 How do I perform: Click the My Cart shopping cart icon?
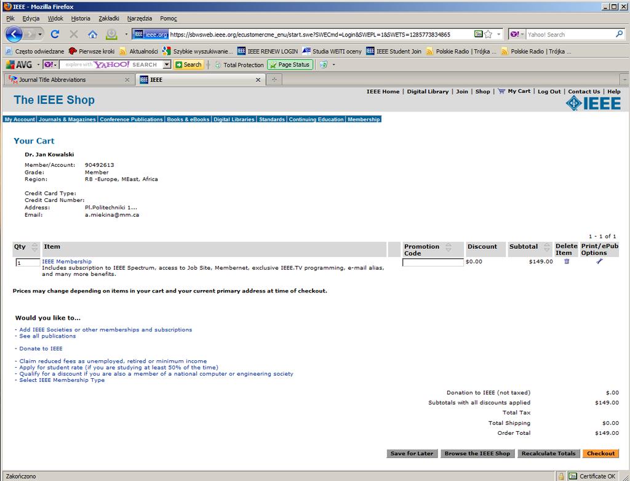pyautogui.click(x=501, y=91)
